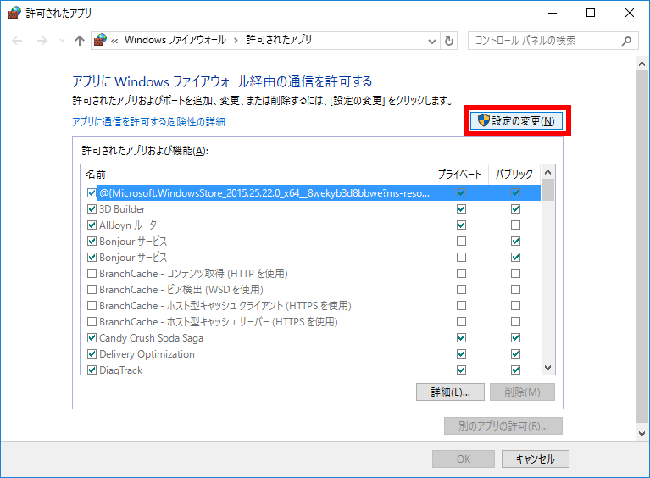Open アプリに通信を許可する危険性の詳細 link

click(148, 122)
